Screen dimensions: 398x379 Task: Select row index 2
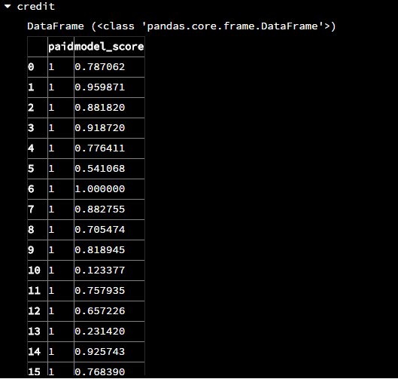31,108
